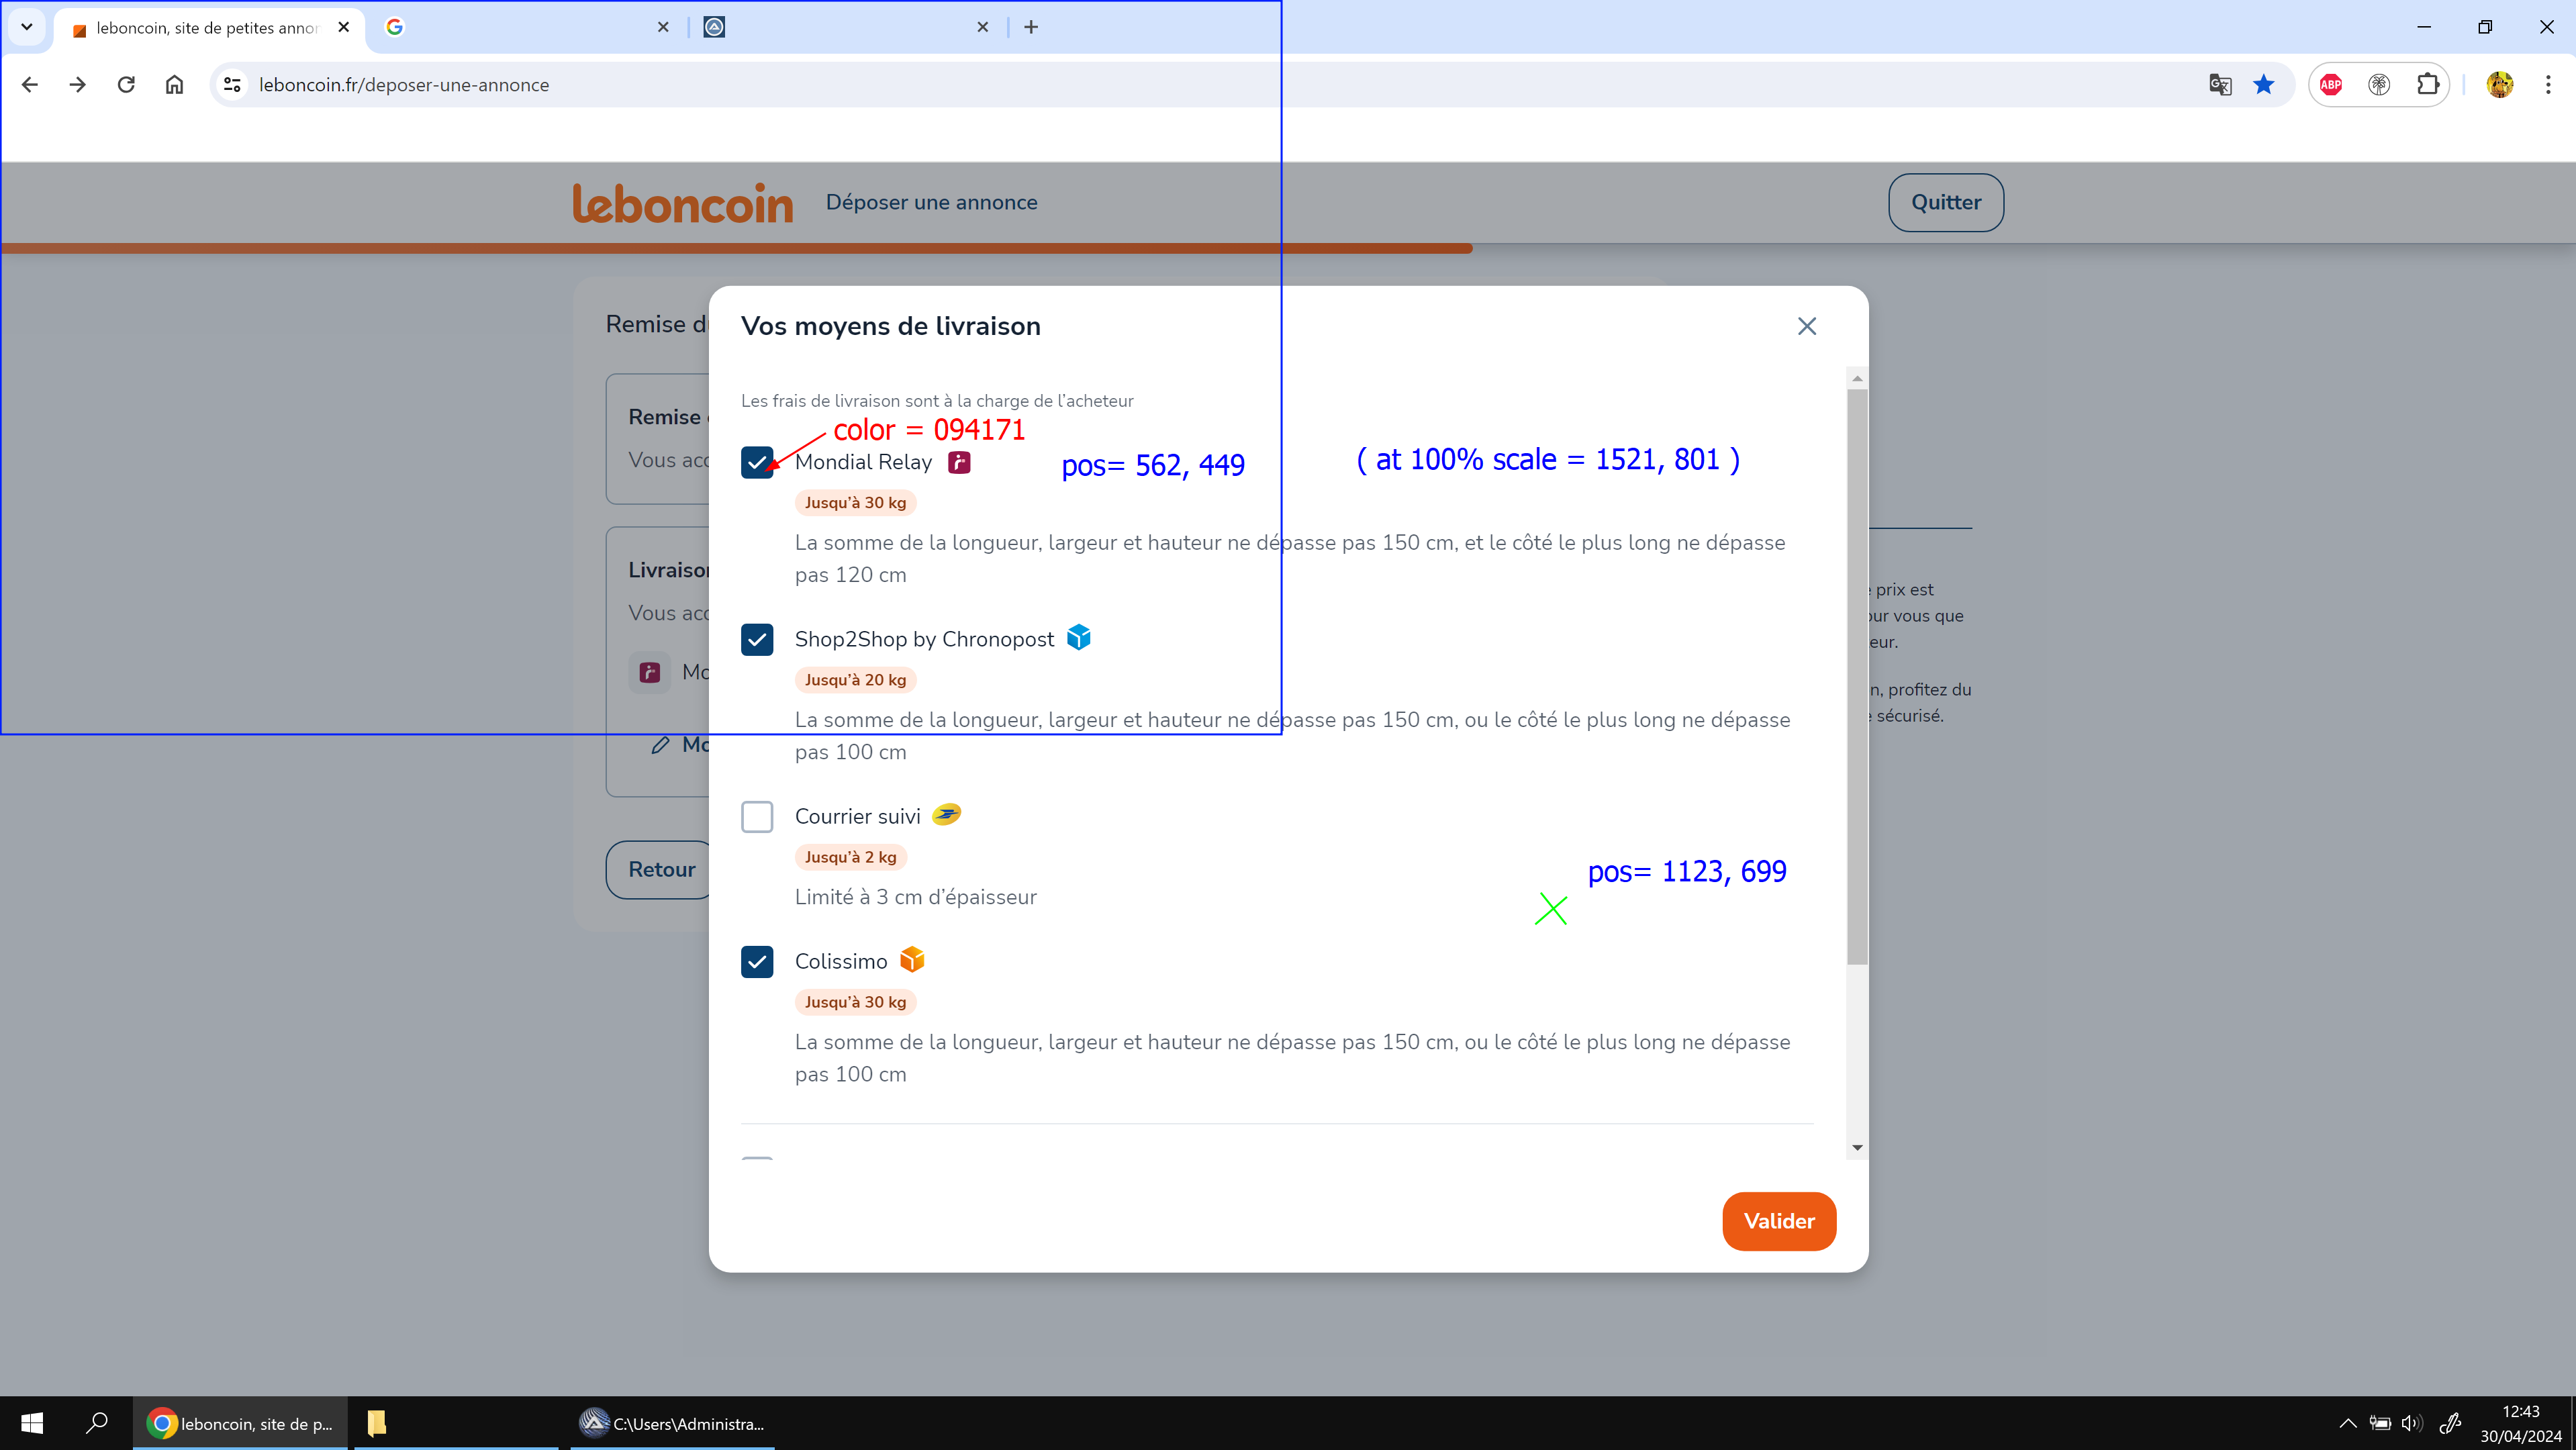This screenshot has width=2576, height=1450.
Task: Open the clock and date flyout
Action: [x=2520, y=1423]
